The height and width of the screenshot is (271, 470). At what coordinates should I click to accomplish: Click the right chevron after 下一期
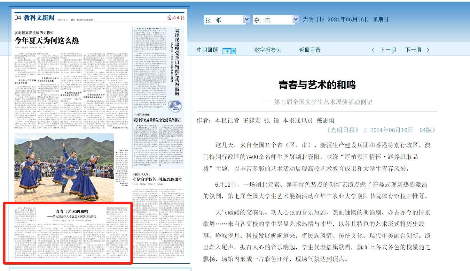(x=428, y=50)
